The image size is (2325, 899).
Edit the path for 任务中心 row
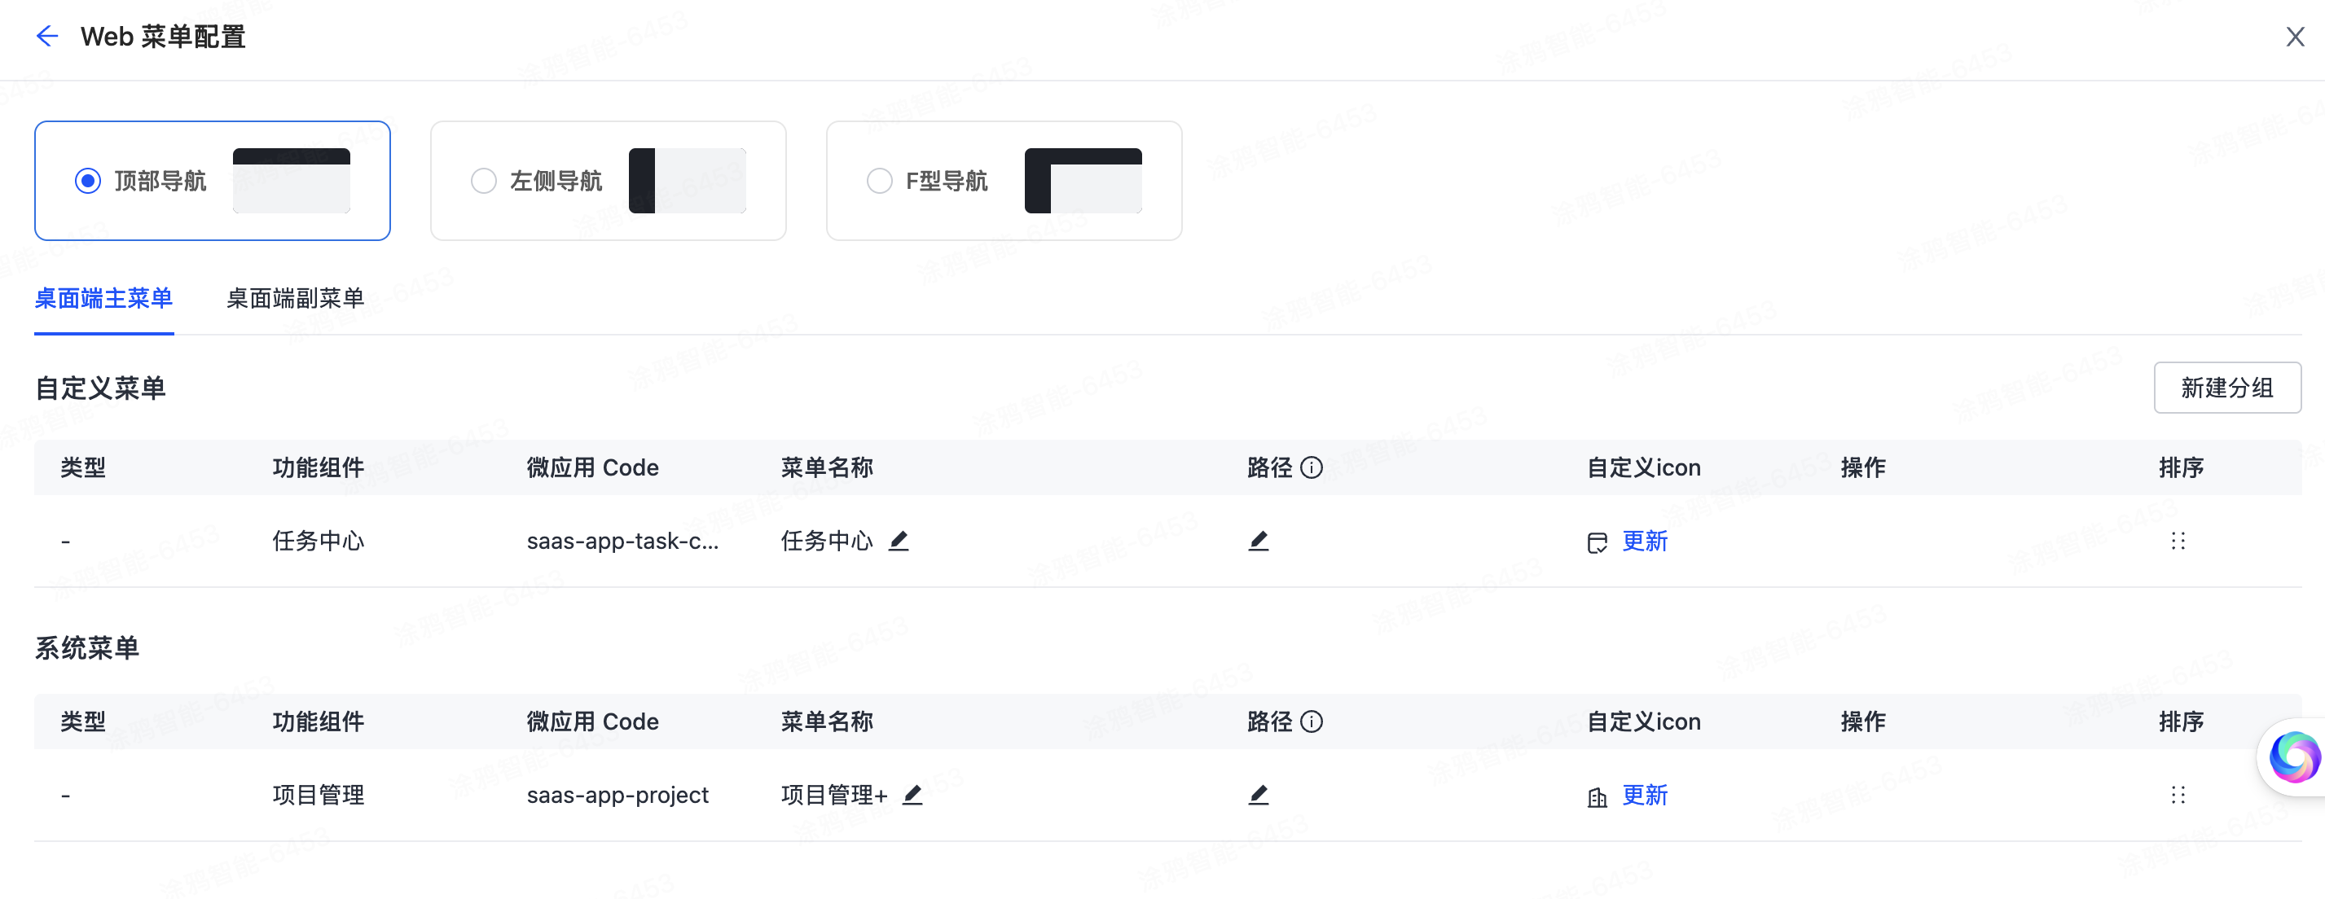click(x=1258, y=541)
